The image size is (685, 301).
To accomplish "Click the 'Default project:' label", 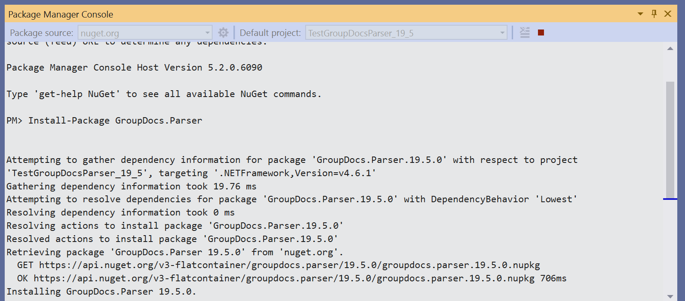I will coord(270,33).
